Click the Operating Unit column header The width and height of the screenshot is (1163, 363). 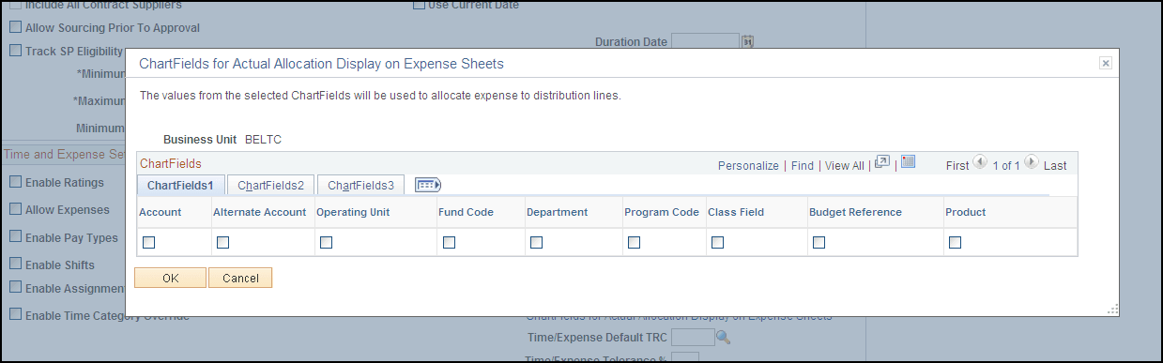[x=353, y=212]
